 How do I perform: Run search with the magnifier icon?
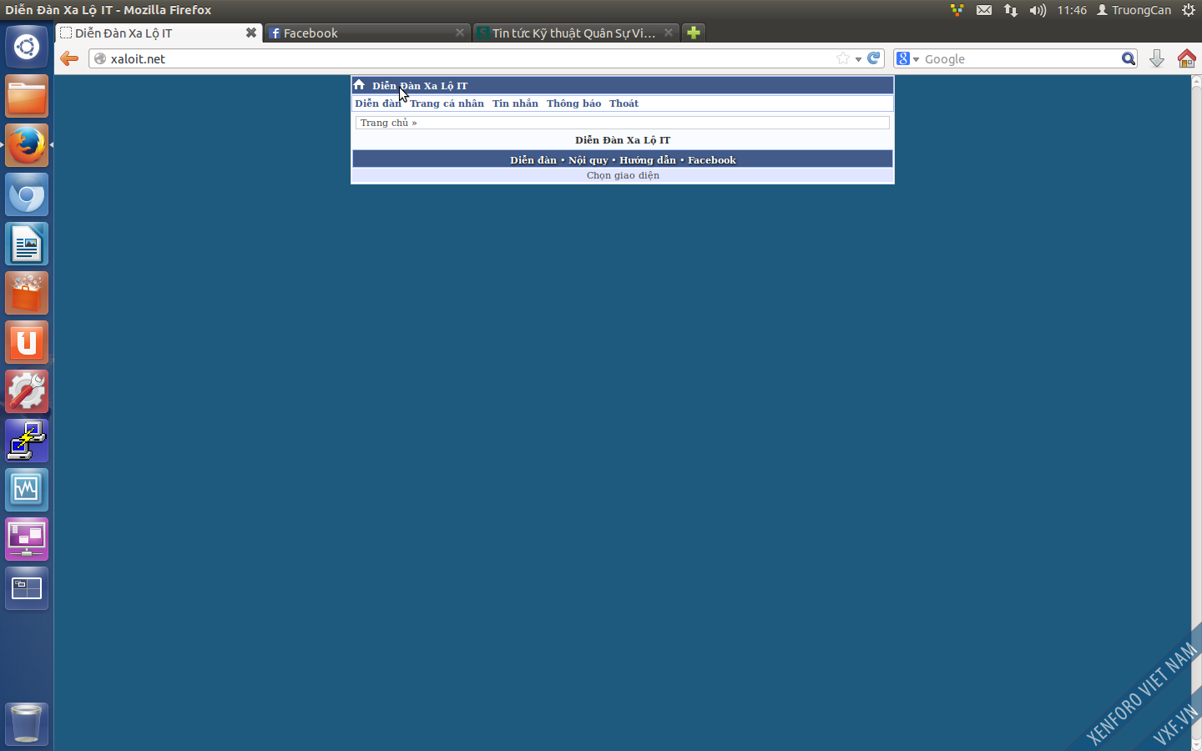coord(1129,58)
